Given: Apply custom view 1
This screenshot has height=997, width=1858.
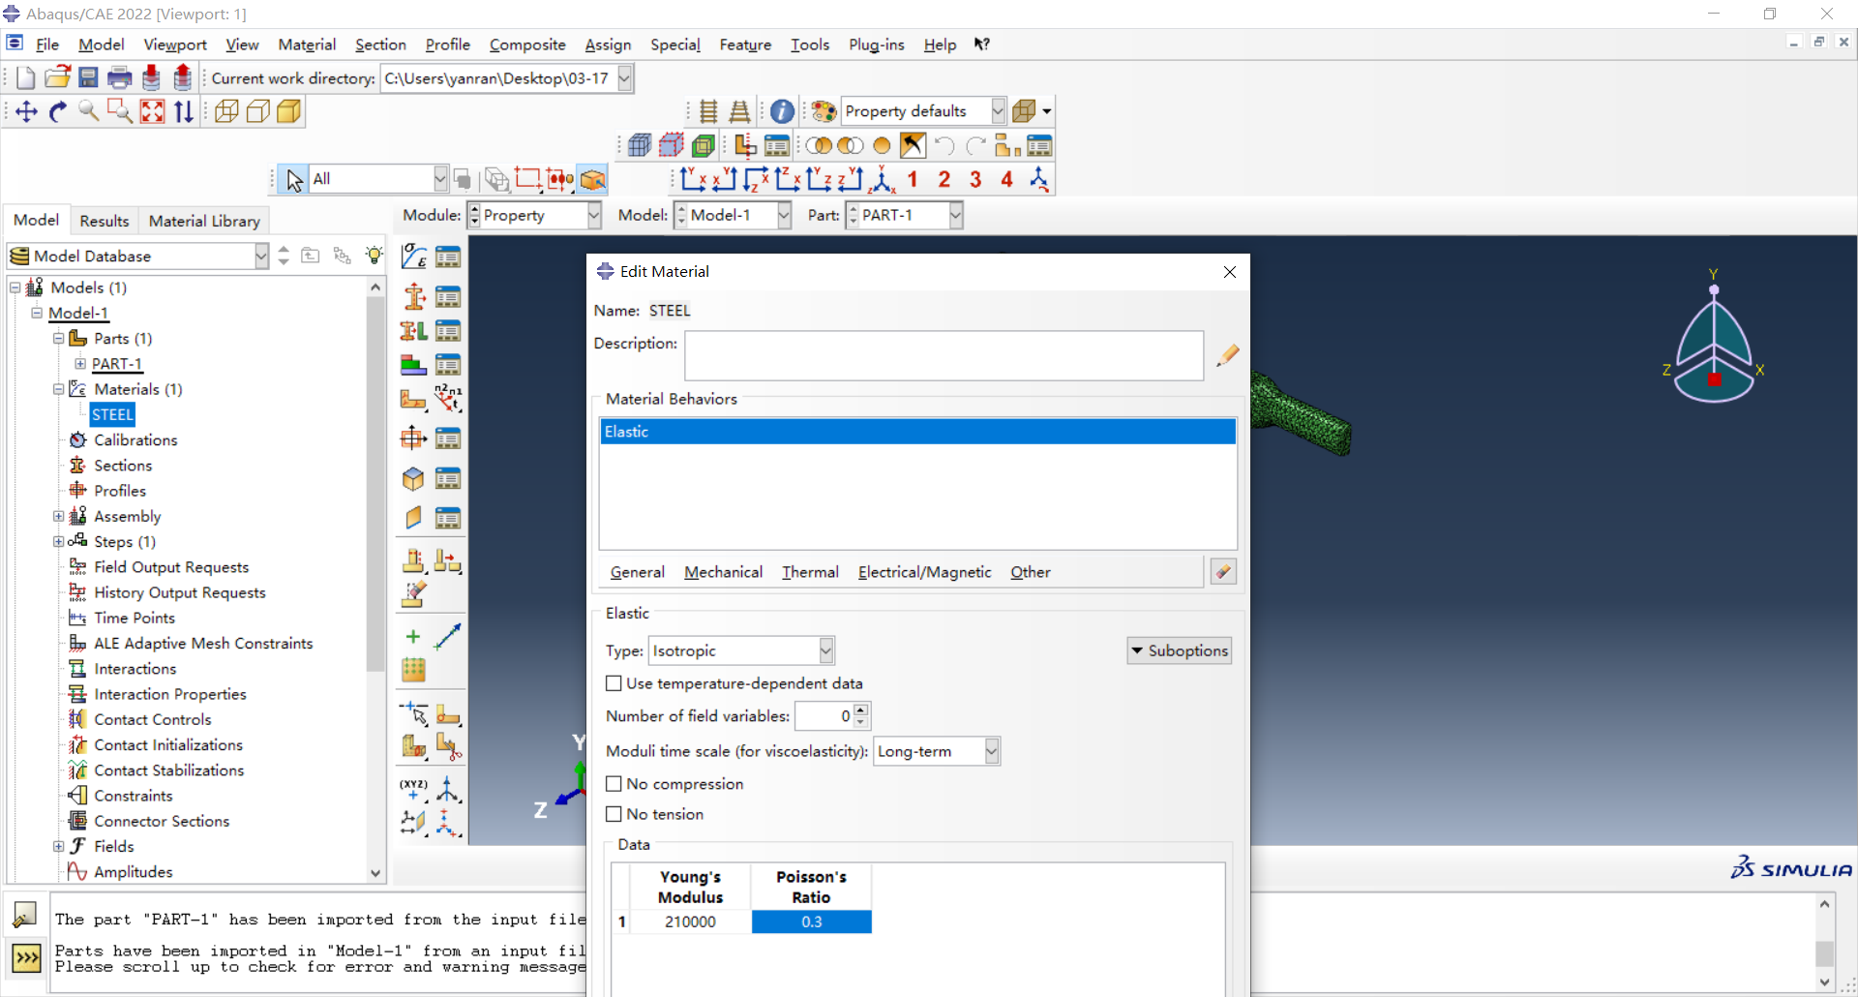Looking at the screenshot, I should click(913, 179).
